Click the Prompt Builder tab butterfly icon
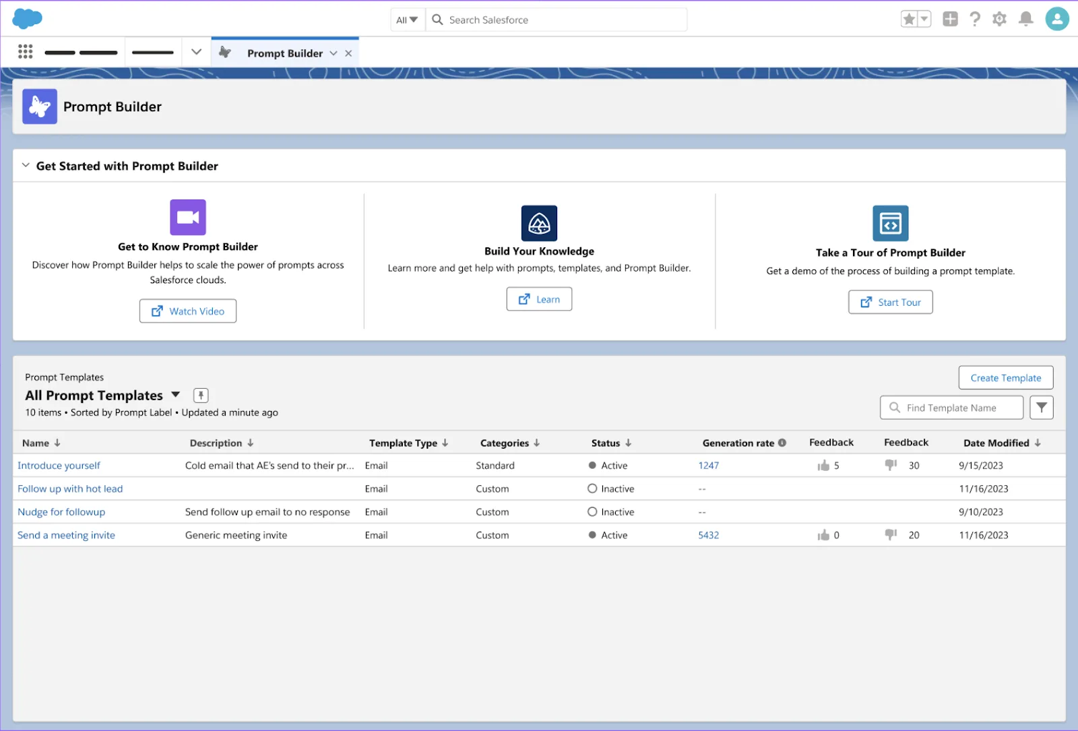The height and width of the screenshot is (731, 1078). click(x=225, y=52)
